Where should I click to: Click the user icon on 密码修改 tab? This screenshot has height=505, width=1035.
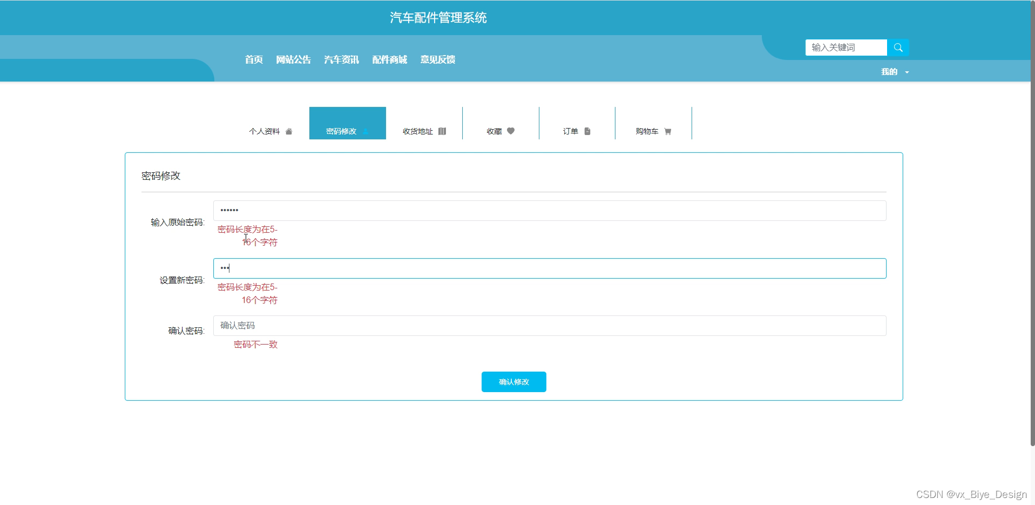pyautogui.click(x=366, y=131)
